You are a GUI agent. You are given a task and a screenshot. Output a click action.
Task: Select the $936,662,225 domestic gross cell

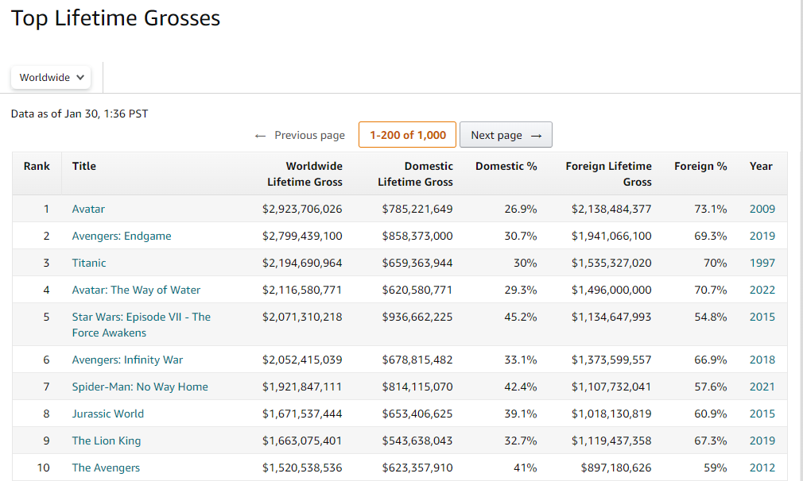pos(417,317)
